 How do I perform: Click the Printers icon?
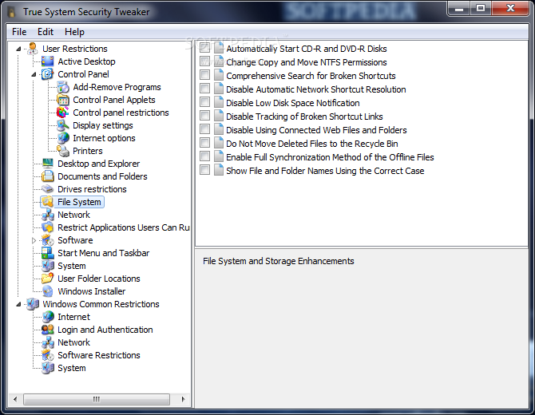click(x=63, y=151)
